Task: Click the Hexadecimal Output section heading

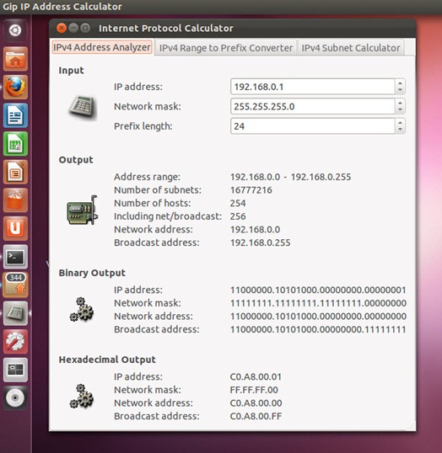Action: point(107,360)
